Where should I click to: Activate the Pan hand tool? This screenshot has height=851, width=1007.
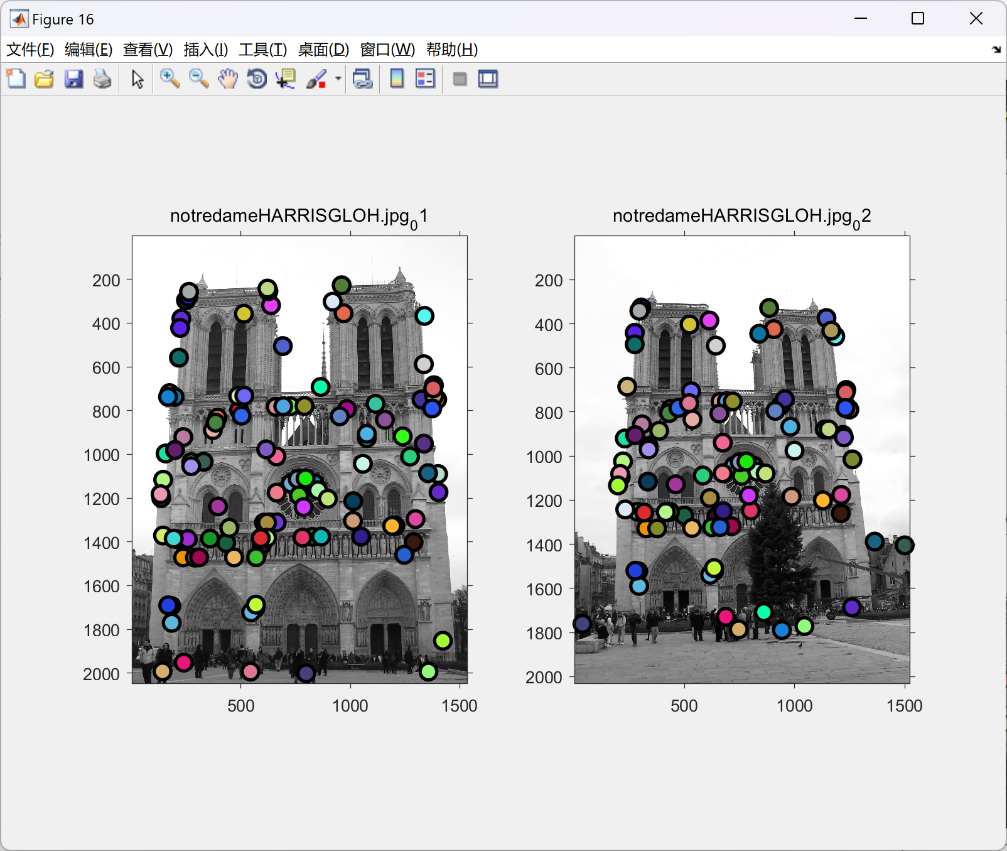228,79
